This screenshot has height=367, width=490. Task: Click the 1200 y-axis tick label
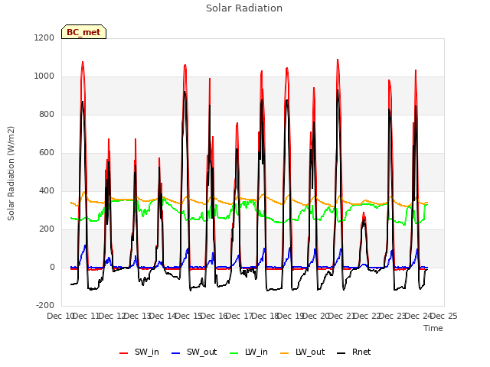44,37
